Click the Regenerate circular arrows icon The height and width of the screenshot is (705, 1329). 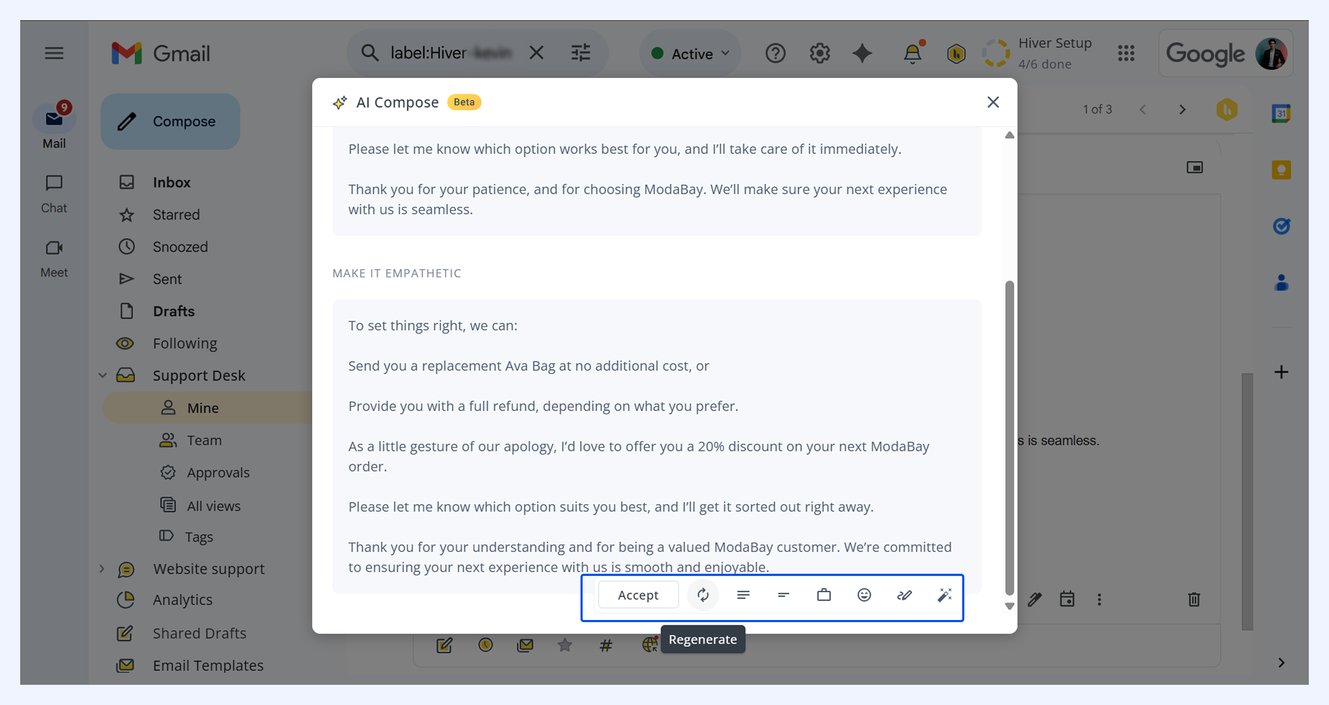703,595
